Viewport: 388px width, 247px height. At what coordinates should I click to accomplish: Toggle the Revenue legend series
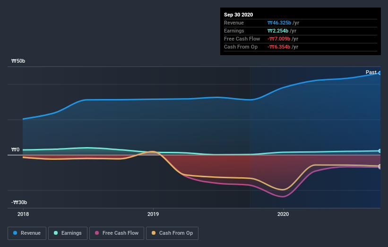(27, 233)
